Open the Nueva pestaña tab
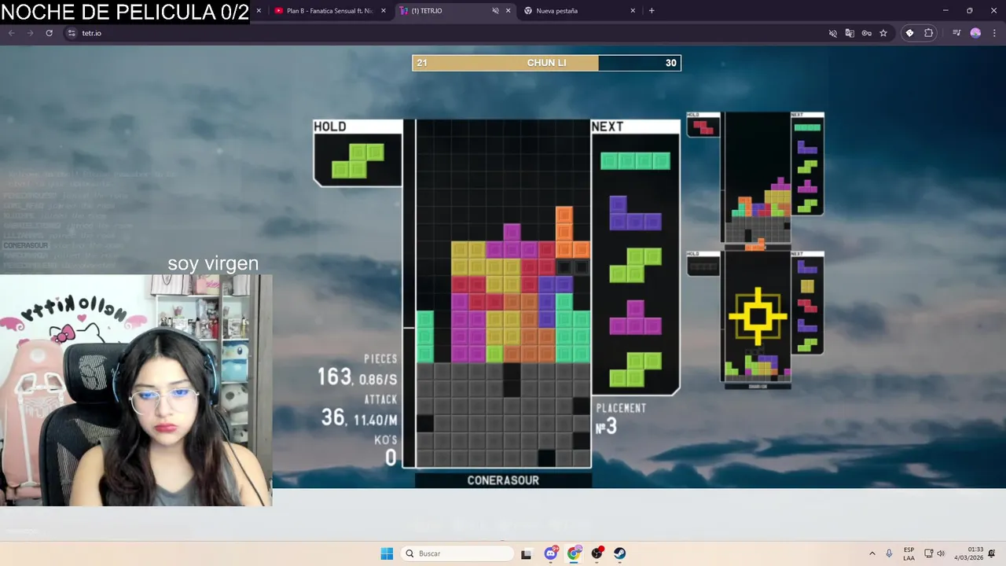The image size is (1006, 566). pos(578,11)
